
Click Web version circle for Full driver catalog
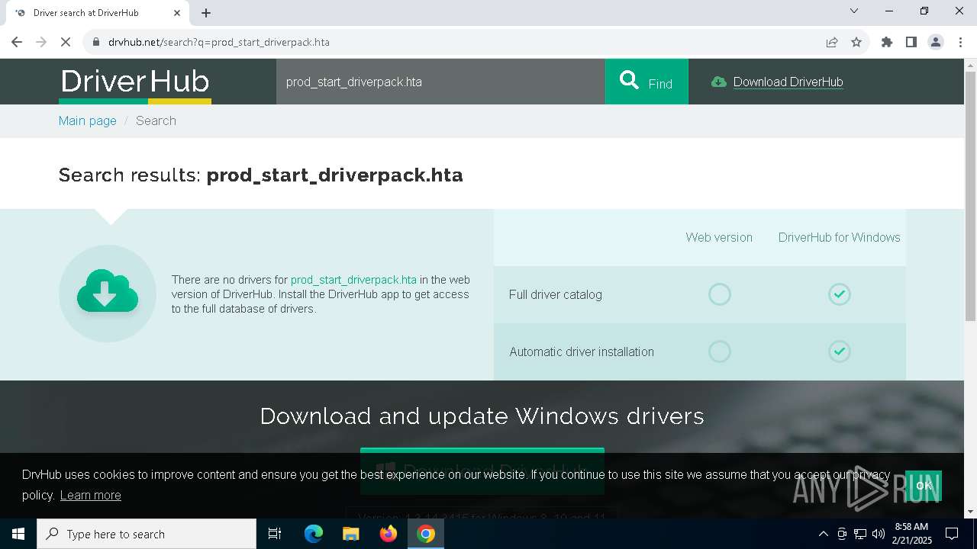click(720, 294)
